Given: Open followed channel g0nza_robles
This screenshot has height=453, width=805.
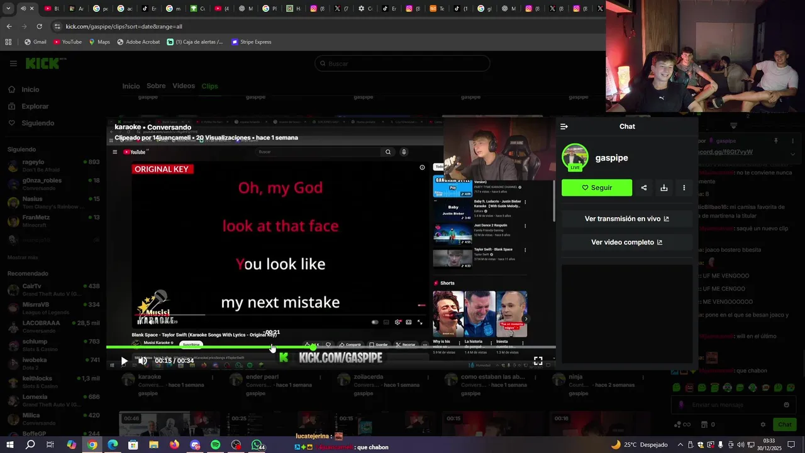Looking at the screenshot, I should pyautogui.click(x=53, y=184).
